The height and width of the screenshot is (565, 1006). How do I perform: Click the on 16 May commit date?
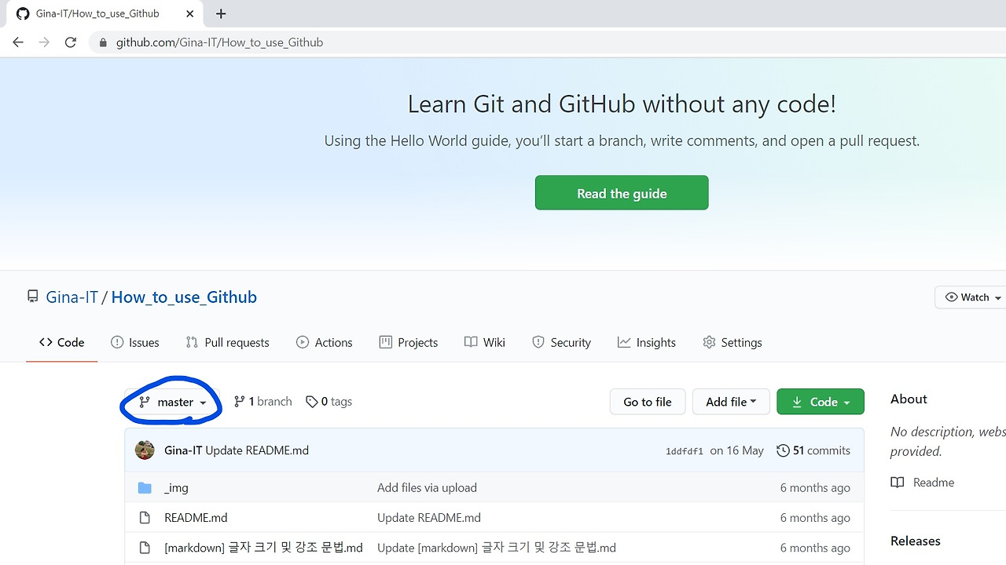point(736,450)
